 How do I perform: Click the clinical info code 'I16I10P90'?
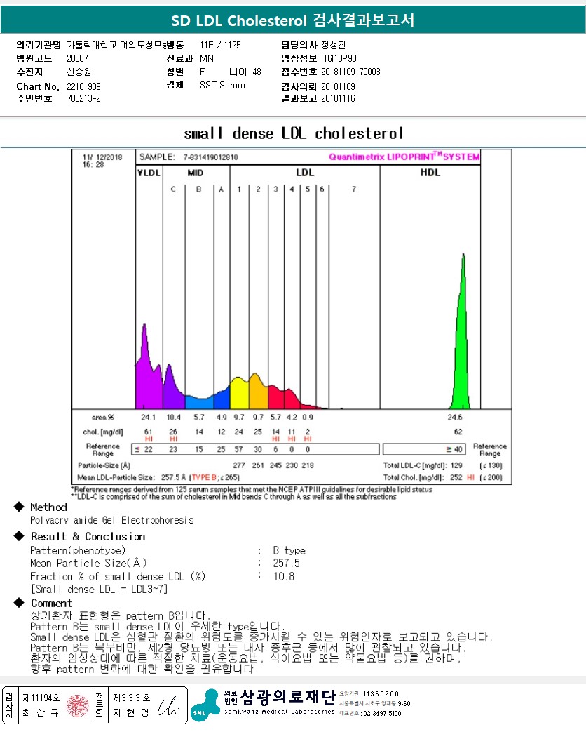(339, 58)
